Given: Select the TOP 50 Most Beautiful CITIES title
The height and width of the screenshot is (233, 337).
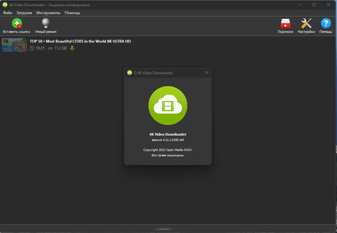Looking at the screenshot, I should pos(79,41).
